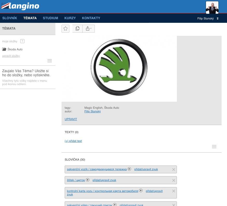Click the tags text Magic English, Škoda Auto
The height and width of the screenshot is (206, 227).
(x=102, y=108)
